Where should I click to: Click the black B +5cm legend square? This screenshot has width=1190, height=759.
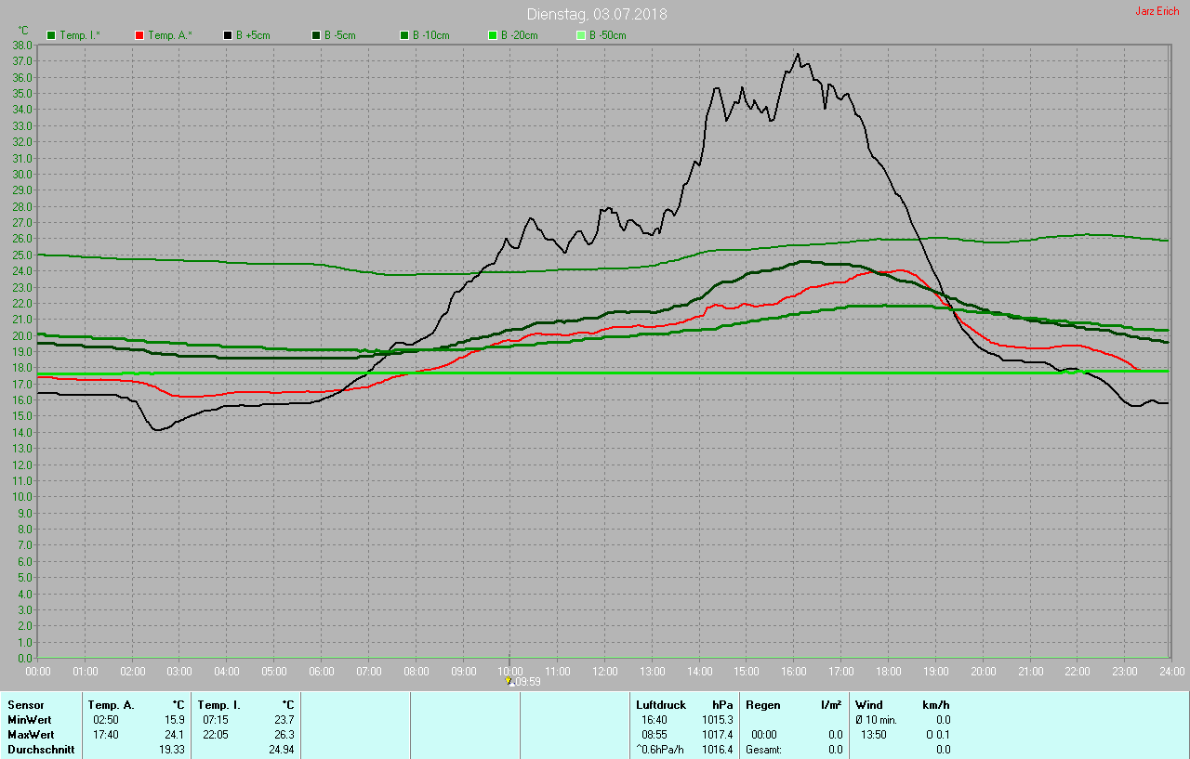point(228,35)
